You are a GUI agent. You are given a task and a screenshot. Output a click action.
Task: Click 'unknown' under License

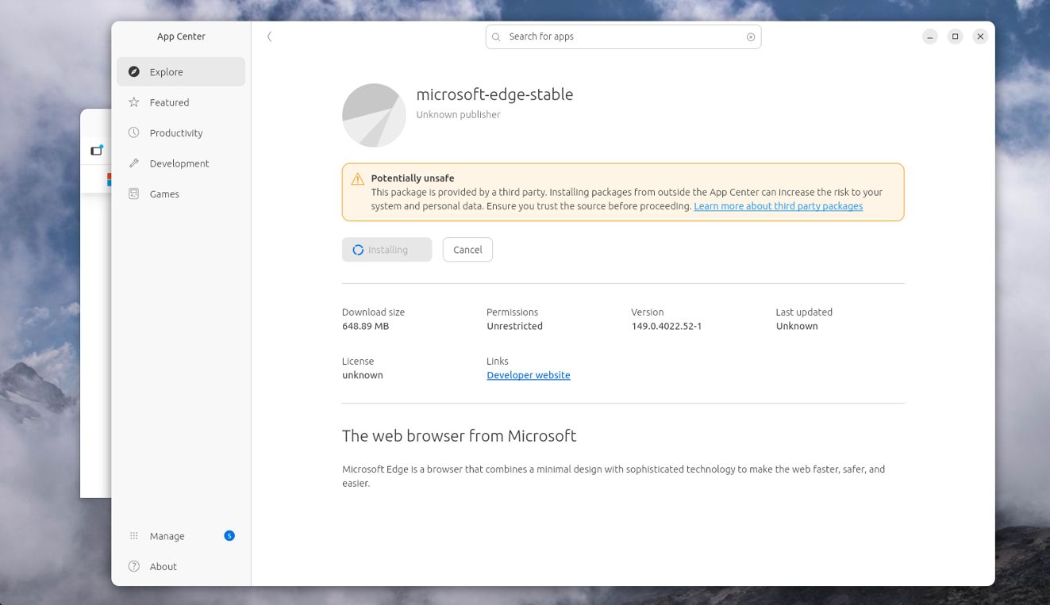(363, 375)
